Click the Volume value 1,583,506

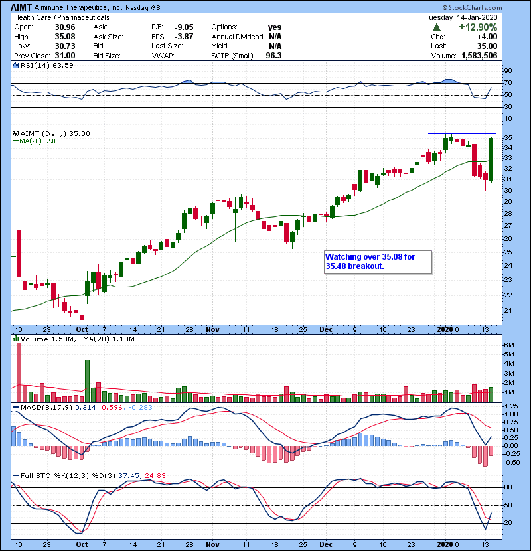pyautogui.click(x=479, y=56)
